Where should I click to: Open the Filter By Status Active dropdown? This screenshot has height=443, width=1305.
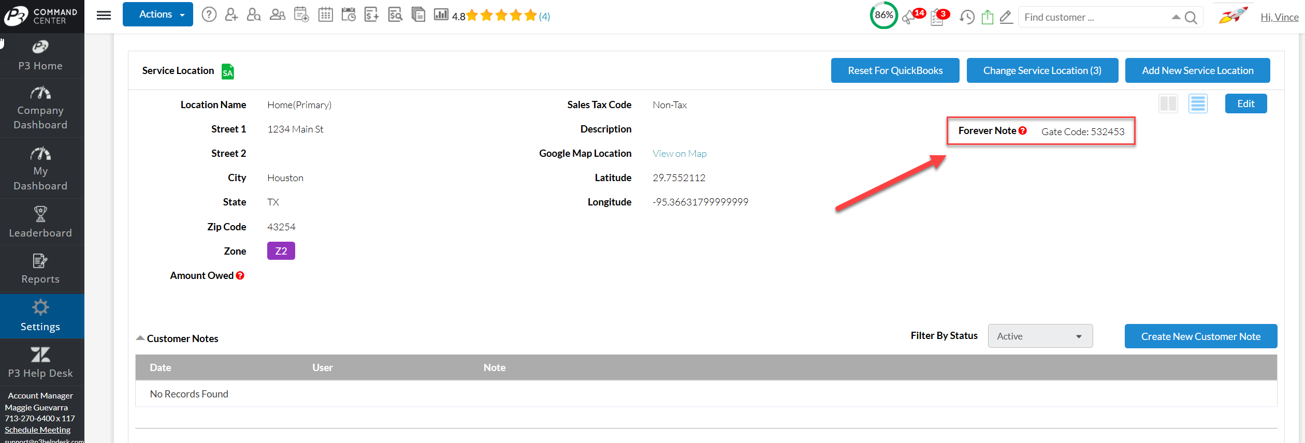[x=1040, y=336]
